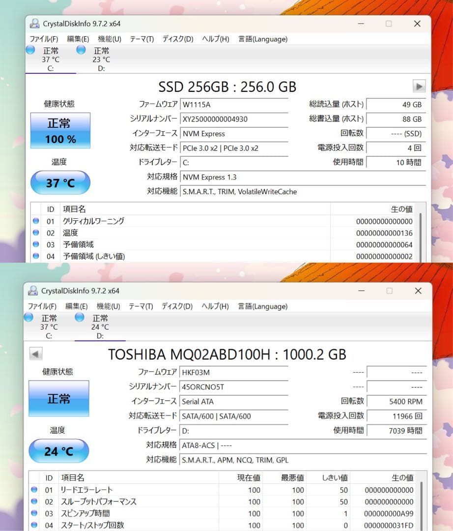Click status orb beside スピンアップ時間 row

(x=34, y=513)
